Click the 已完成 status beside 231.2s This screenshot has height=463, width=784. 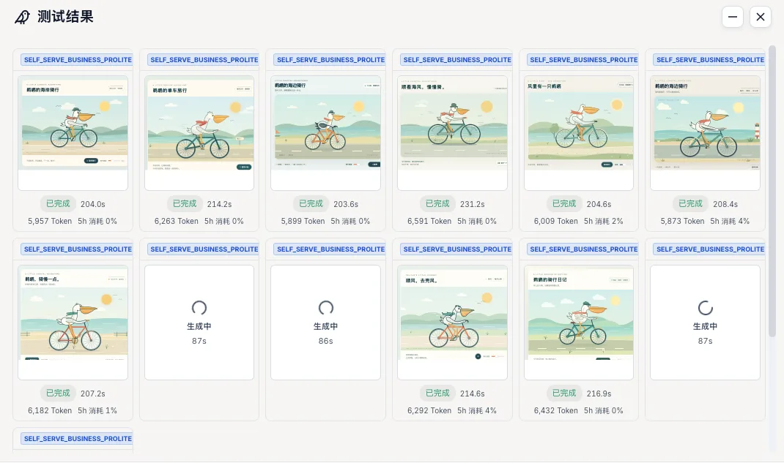tap(437, 203)
